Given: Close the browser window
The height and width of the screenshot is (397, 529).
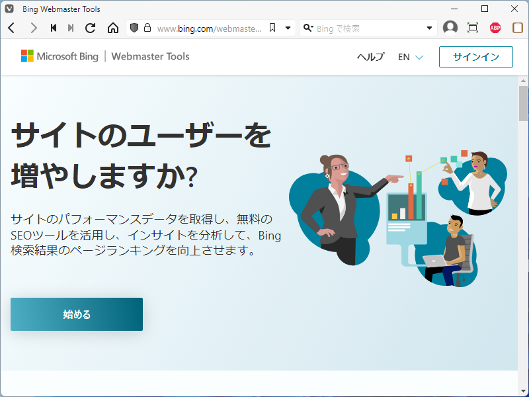Looking at the screenshot, I should [x=514, y=9].
